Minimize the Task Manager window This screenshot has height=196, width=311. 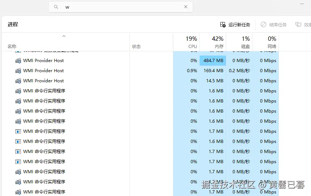(x=302, y=4)
